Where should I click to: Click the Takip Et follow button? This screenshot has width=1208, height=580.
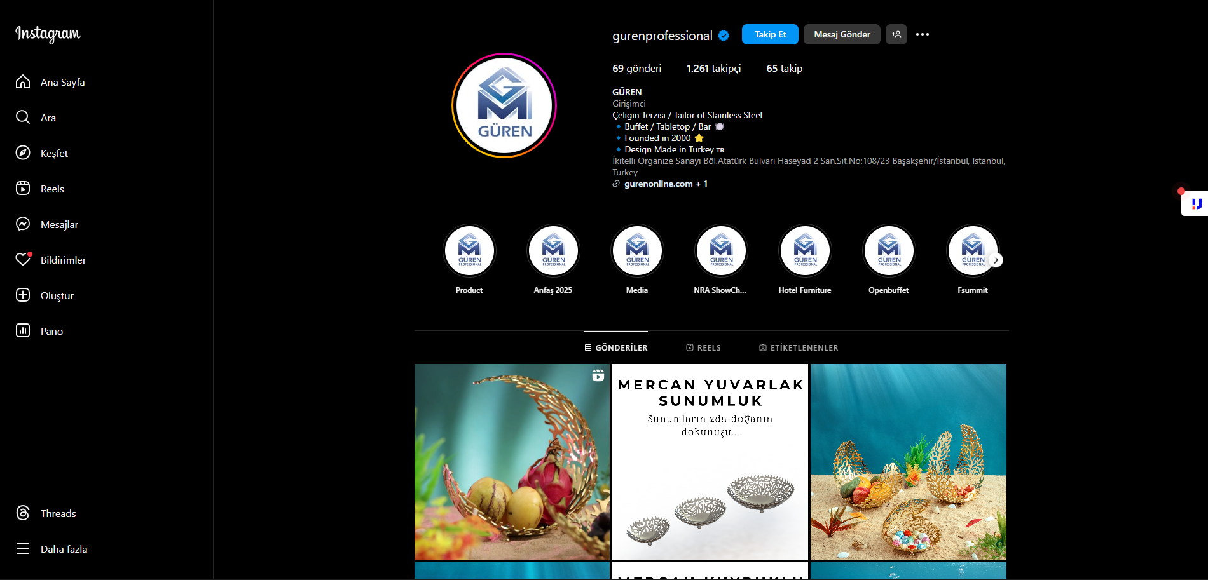pyautogui.click(x=770, y=34)
